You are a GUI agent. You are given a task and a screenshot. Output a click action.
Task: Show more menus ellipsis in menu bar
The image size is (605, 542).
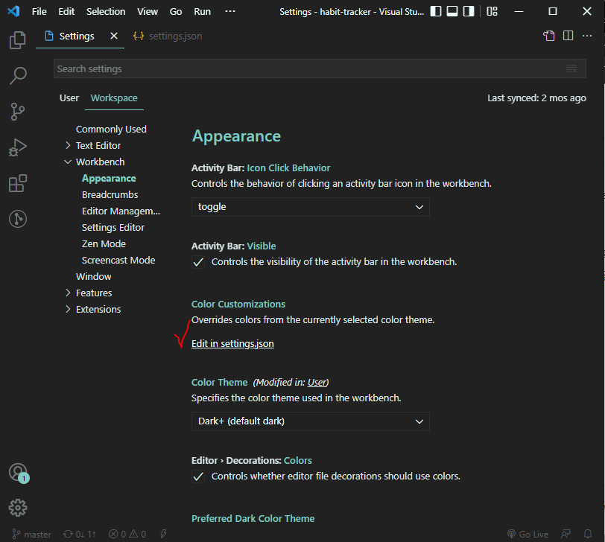coord(230,12)
